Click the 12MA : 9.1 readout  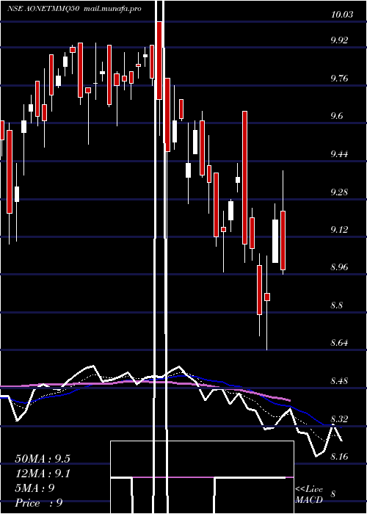(x=43, y=474)
